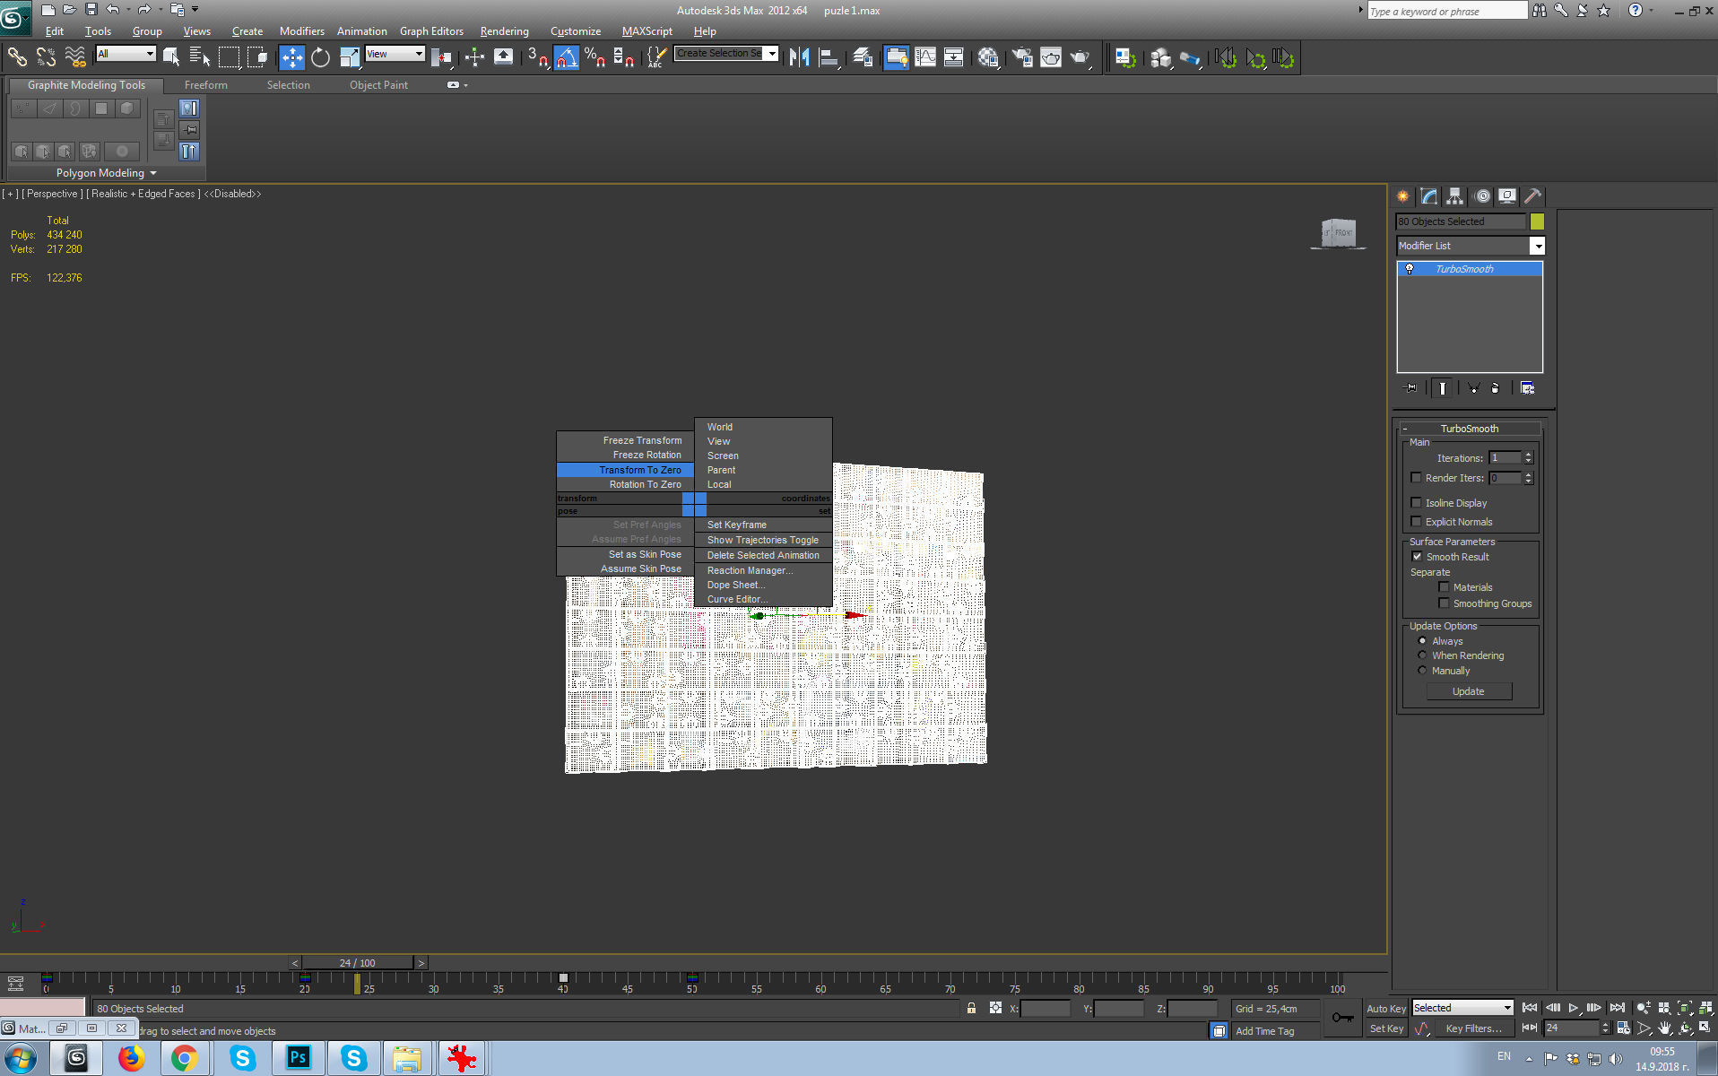The image size is (1718, 1076).
Task: Check Separate by Materials
Action: (x=1444, y=587)
